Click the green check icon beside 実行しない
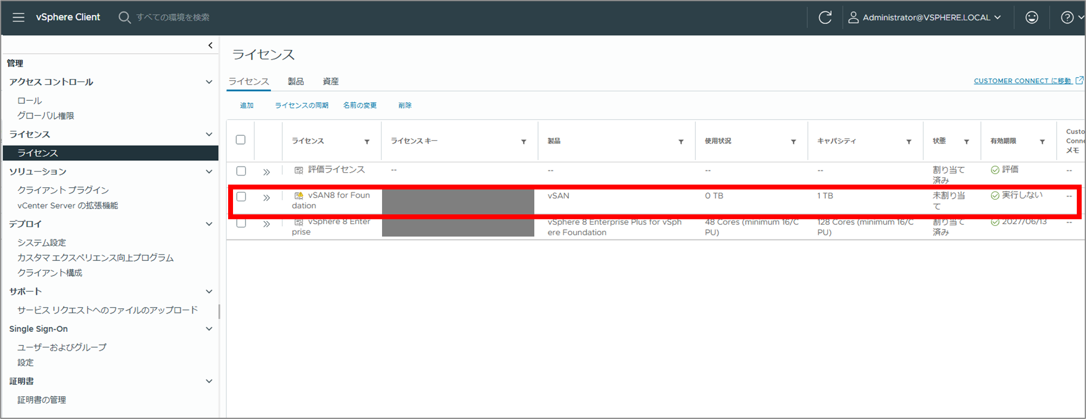The width and height of the screenshot is (1086, 419). [995, 195]
